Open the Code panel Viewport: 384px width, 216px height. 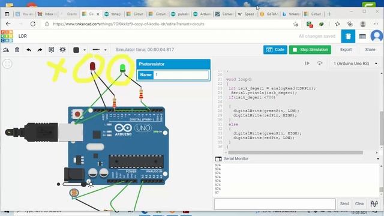(x=275, y=50)
